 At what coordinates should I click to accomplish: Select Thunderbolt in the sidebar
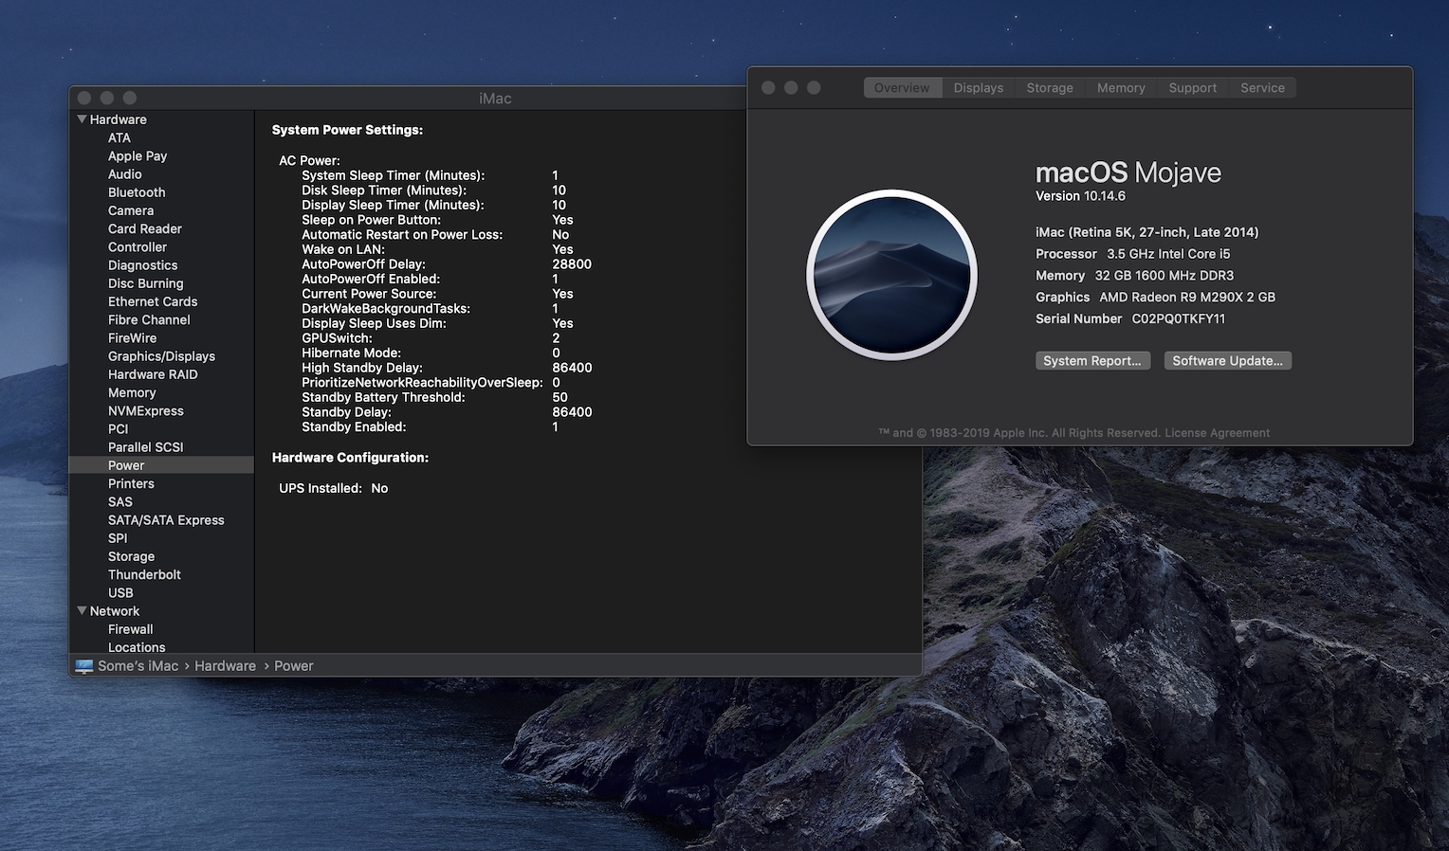(144, 574)
